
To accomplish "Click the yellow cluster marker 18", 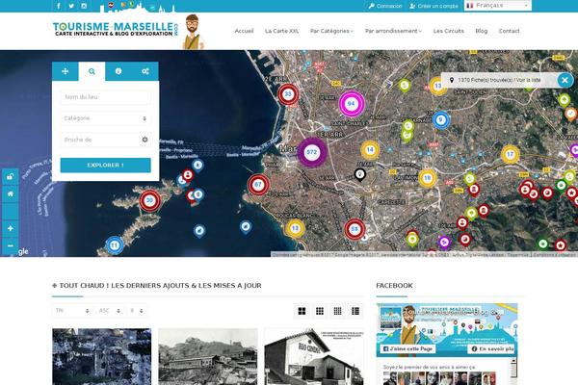I will (427, 178).
